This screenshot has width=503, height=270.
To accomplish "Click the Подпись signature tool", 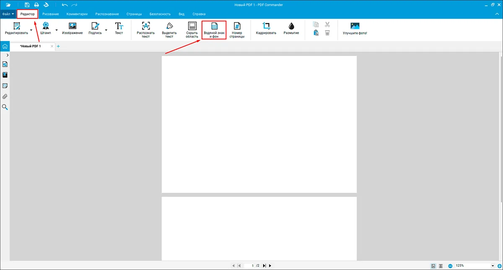I will click(95, 29).
